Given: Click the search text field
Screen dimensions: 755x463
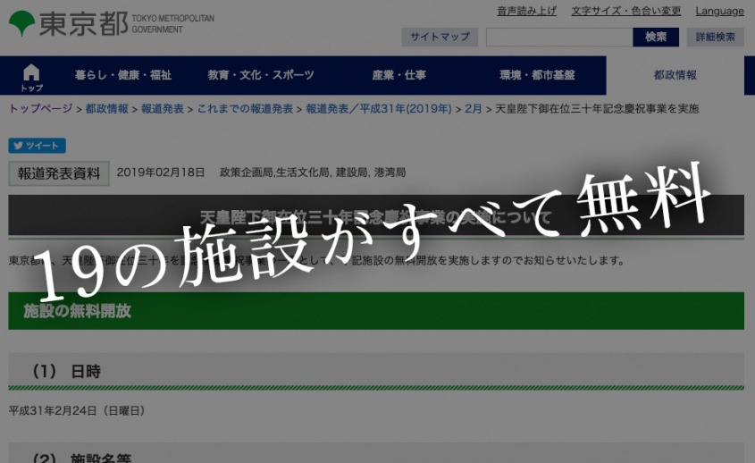Looking at the screenshot, I should click(559, 38).
